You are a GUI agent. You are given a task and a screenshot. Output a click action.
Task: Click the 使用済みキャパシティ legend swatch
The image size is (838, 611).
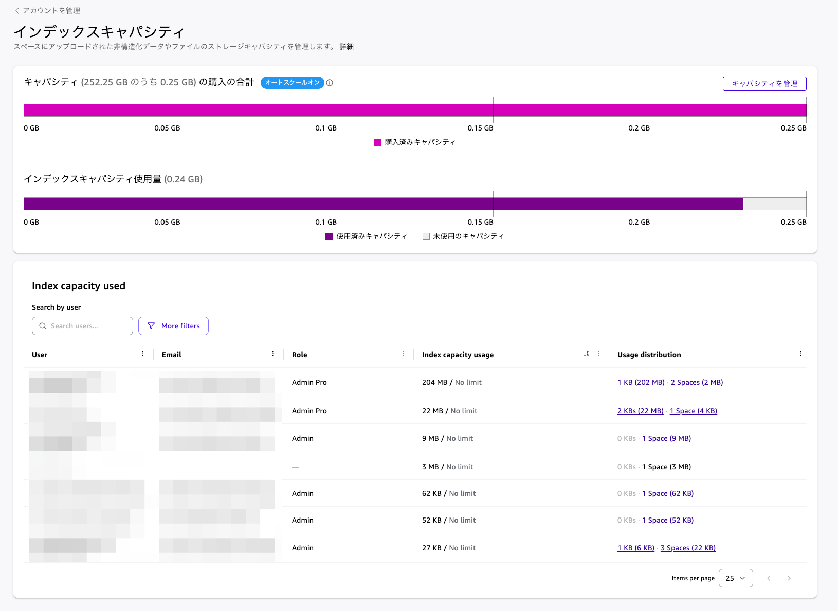tap(329, 236)
